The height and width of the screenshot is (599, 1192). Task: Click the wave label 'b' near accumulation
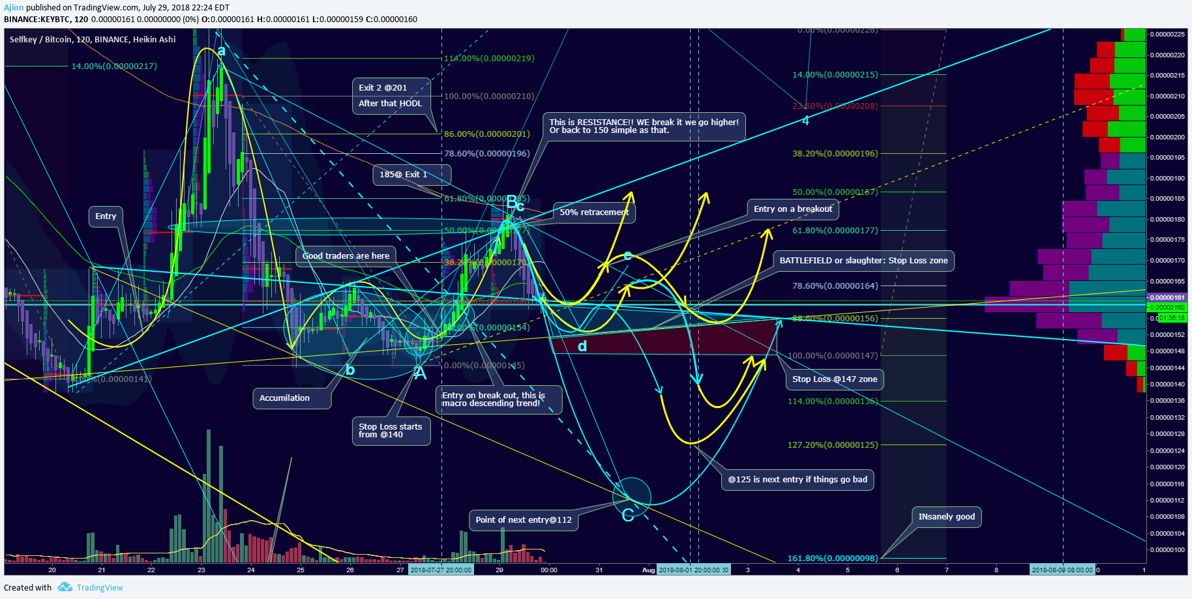(350, 370)
